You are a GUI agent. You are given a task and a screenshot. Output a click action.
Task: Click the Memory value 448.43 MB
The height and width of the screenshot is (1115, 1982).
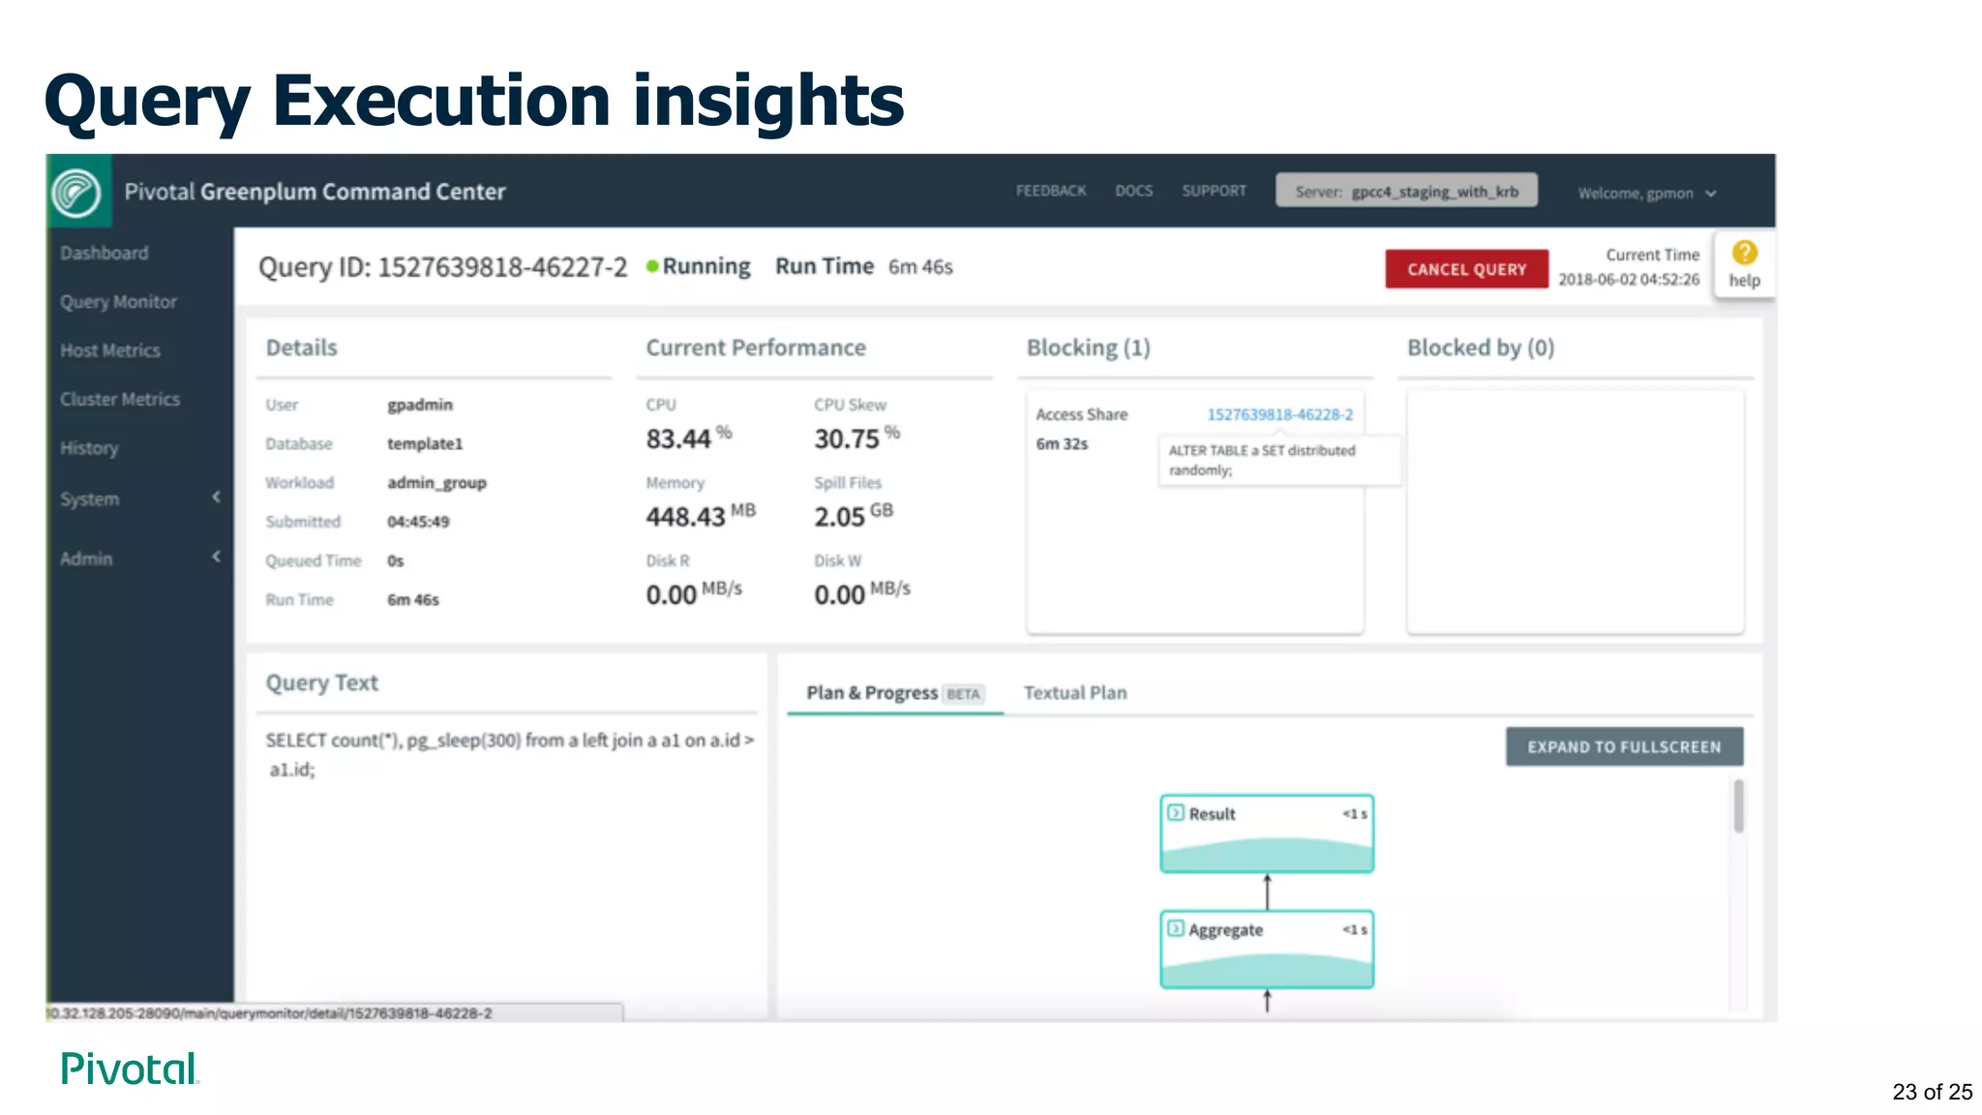coord(701,515)
